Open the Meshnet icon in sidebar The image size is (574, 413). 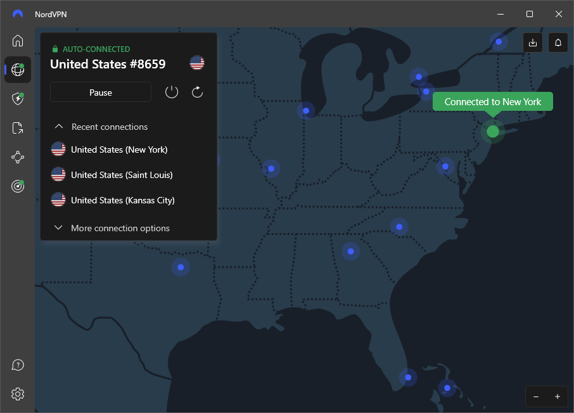tap(18, 157)
